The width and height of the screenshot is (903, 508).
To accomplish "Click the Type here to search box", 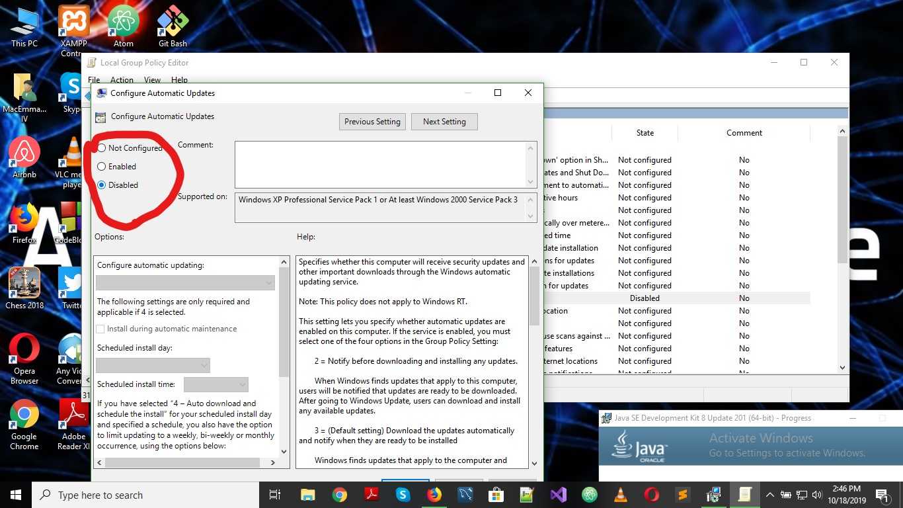I will [x=144, y=495].
